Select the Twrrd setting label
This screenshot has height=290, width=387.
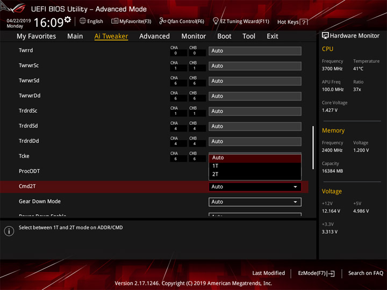click(x=26, y=50)
